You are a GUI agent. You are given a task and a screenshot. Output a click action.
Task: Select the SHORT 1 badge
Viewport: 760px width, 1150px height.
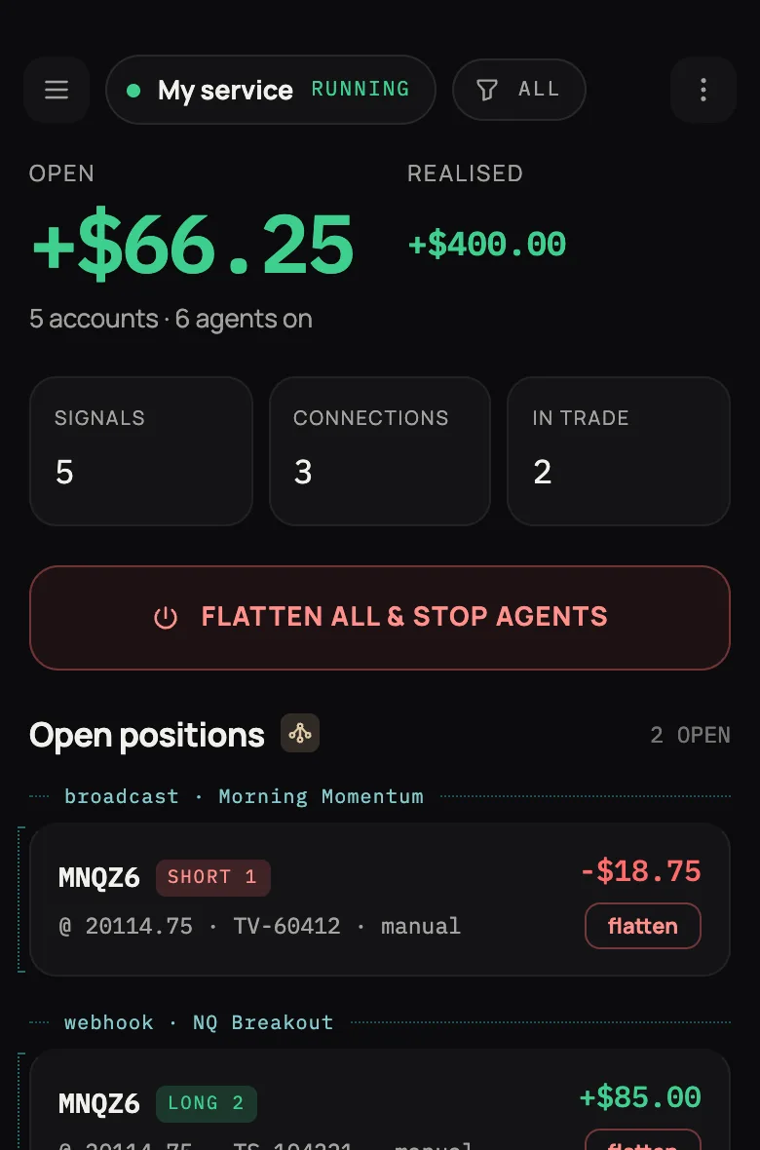pos(213,878)
